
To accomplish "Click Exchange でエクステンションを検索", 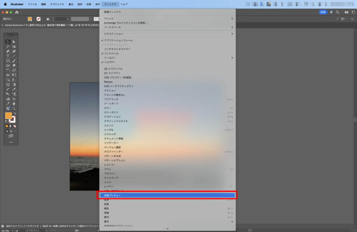I will click(x=125, y=23).
